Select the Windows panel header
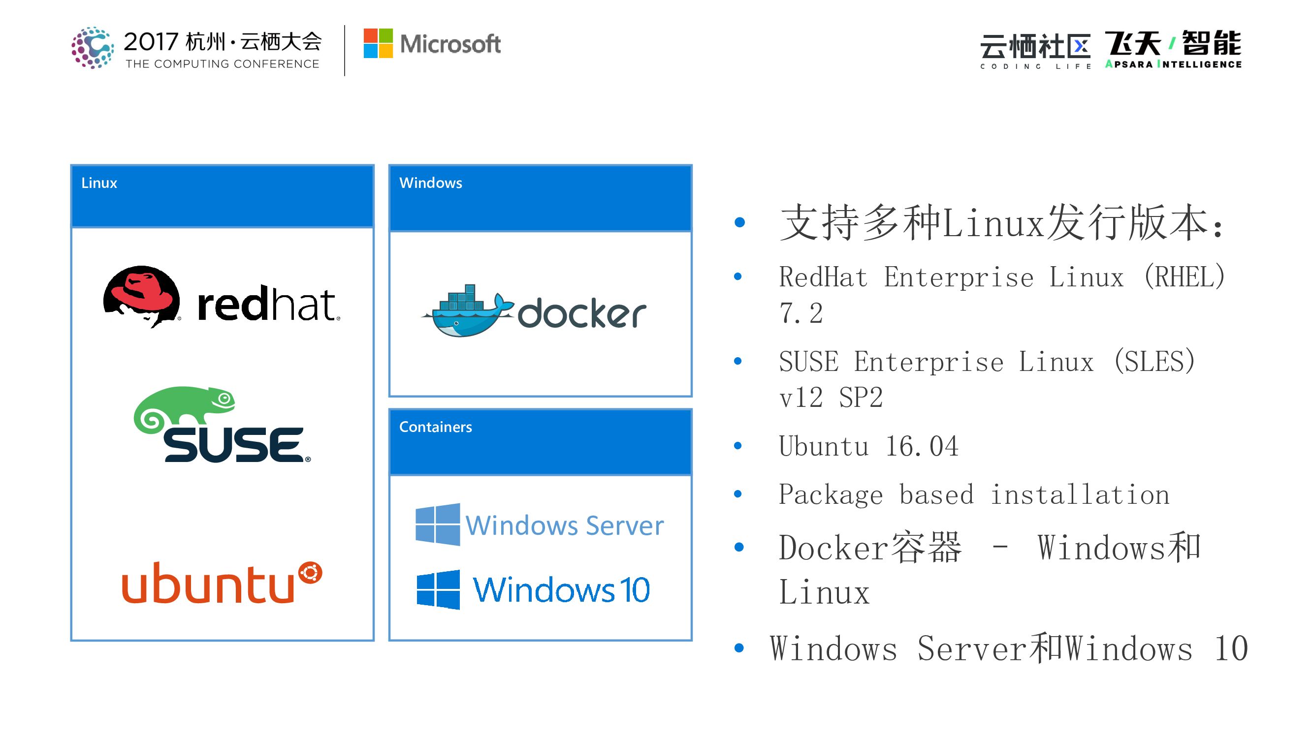Image resolution: width=1313 pixels, height=738 pixels. pos(540,198)
